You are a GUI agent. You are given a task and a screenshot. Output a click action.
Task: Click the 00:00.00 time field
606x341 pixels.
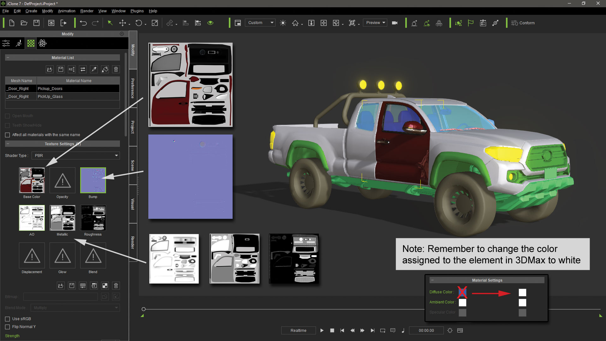point(426,330)
